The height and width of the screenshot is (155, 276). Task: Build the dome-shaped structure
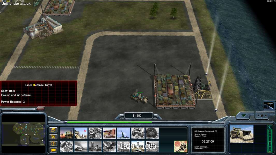[x=152, y=133]
